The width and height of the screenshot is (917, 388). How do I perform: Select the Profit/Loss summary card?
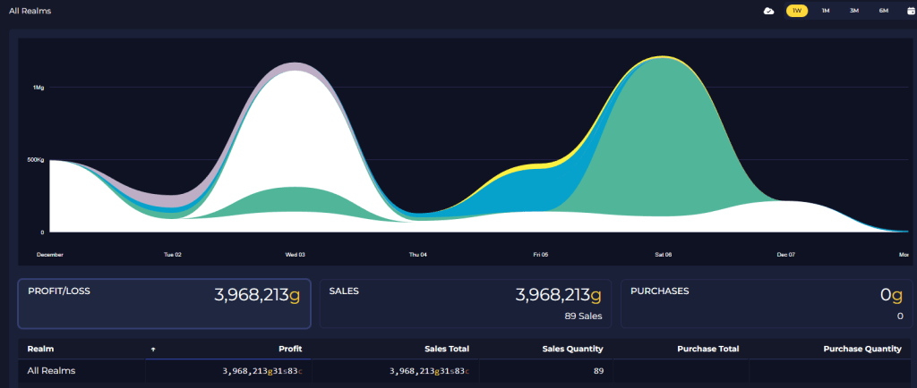[x=164, y=303]
